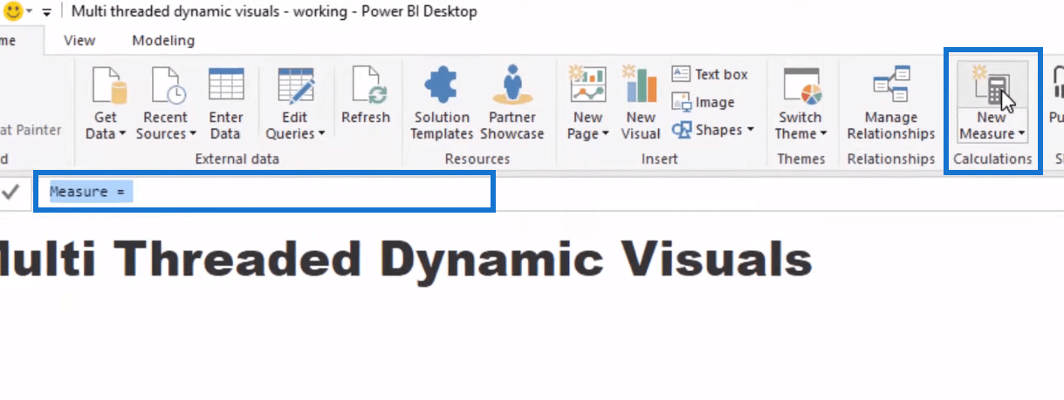Click the Format Painter button
Image resolution: width=1064 pixels, height=400 pixels.
pyautogui.click(x=30, y=130)
